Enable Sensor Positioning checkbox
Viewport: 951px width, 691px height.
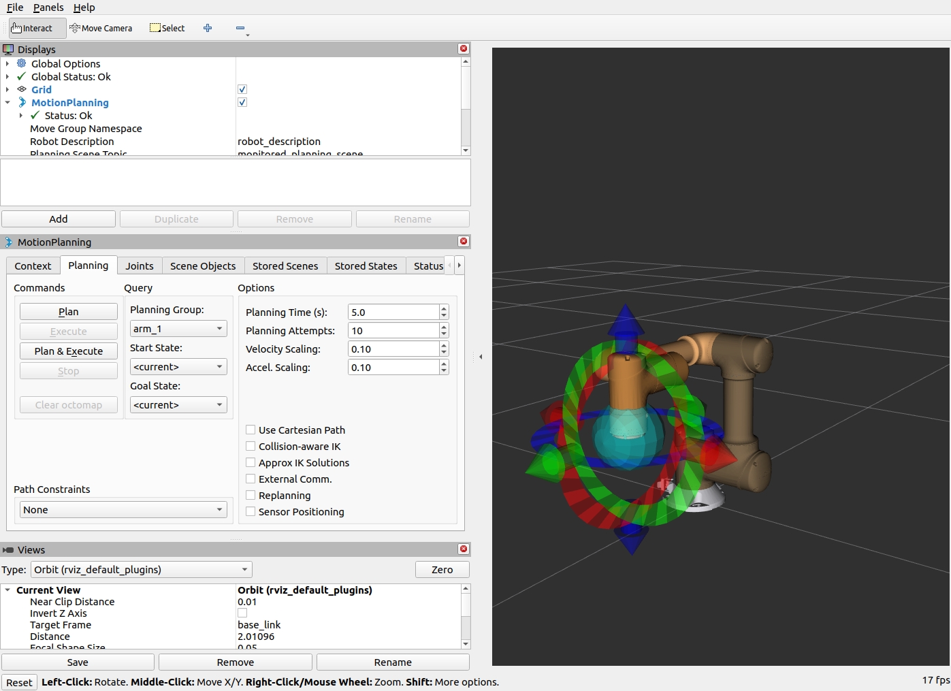click(x=251, y=511)
